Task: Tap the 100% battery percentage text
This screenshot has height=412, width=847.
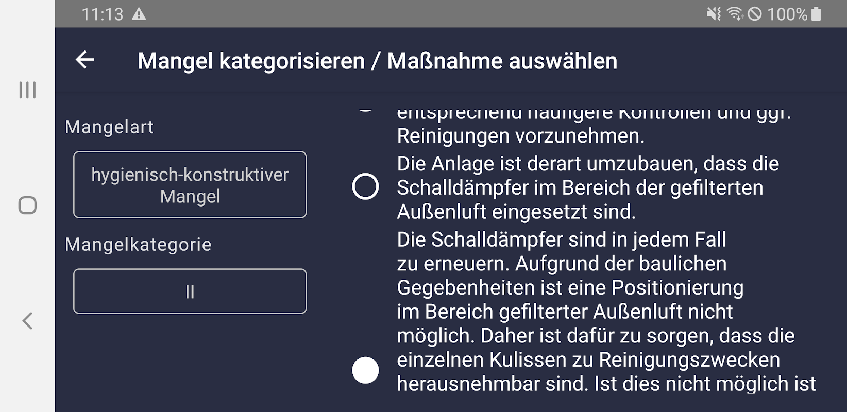Action: [x=787, y=14]
